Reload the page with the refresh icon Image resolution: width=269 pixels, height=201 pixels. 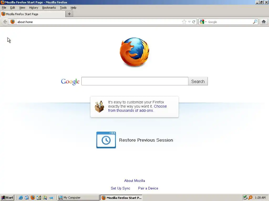(194, 22)
